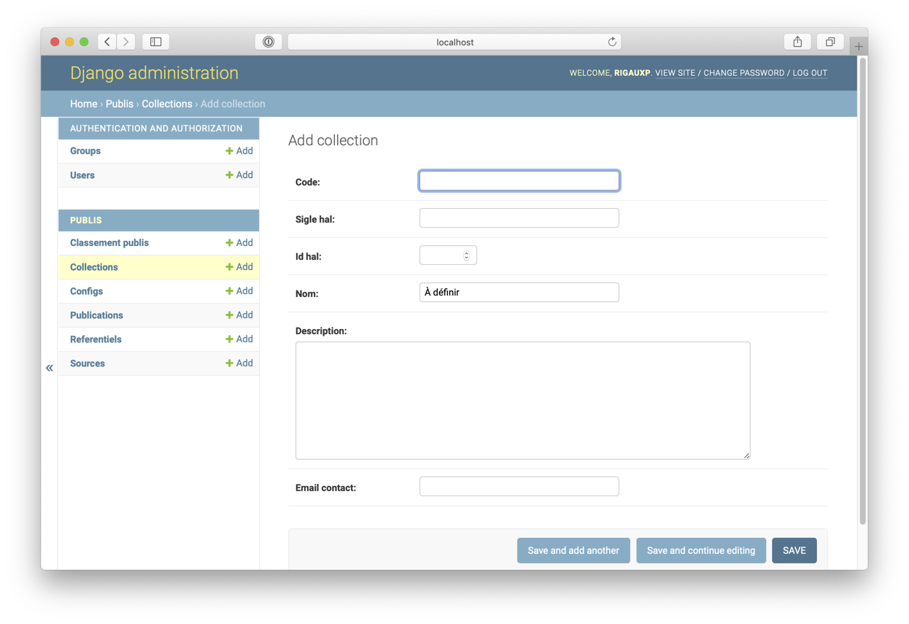Focus the Email contact input field
This screenshot has width=909, height=624.
(x=519, y=487)
